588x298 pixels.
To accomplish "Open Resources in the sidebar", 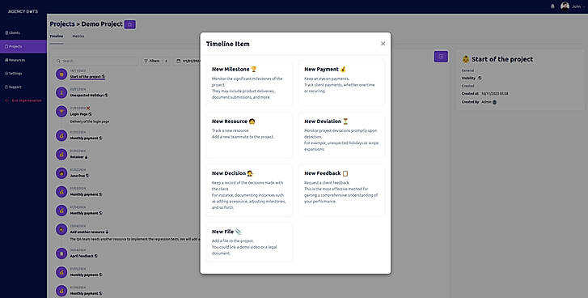I will (x=23, y=60).
